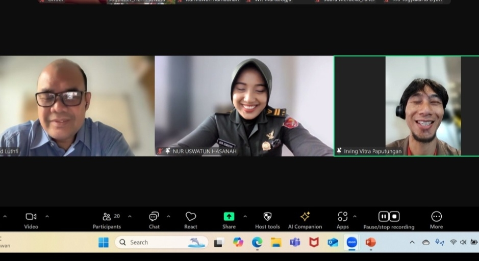Open the React heart menu
This screenshot has width=479, height=261.
[x=191, y=220]
